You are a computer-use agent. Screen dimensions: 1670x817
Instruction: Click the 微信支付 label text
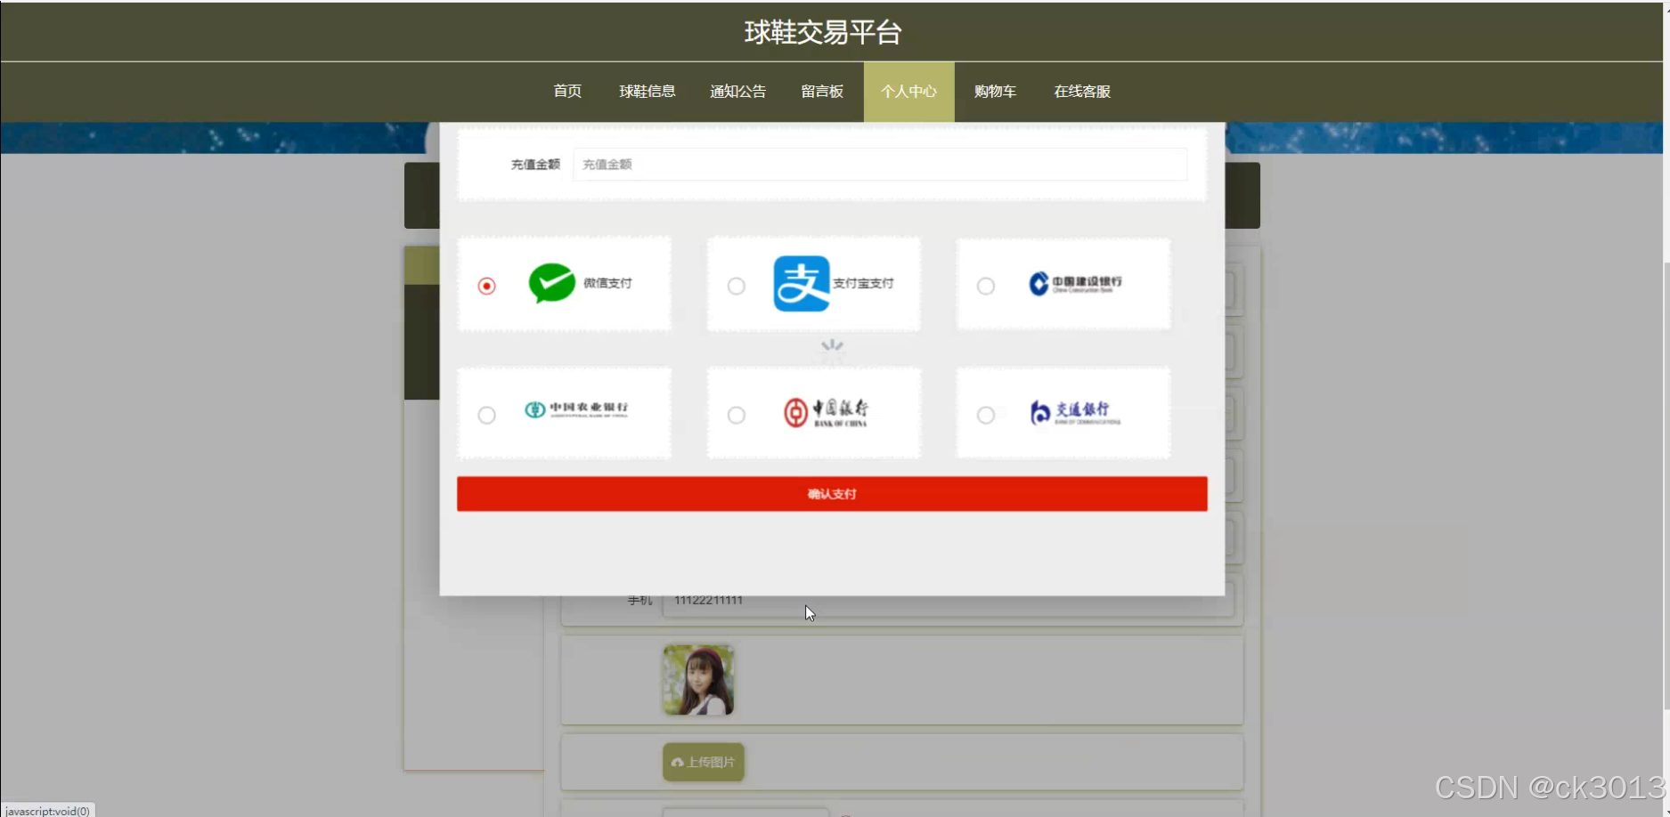607,283
